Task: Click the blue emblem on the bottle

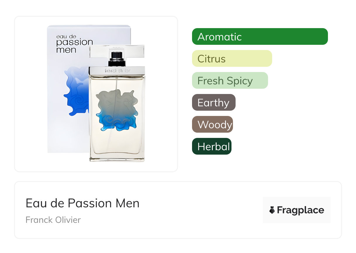Action: point(117,110)
